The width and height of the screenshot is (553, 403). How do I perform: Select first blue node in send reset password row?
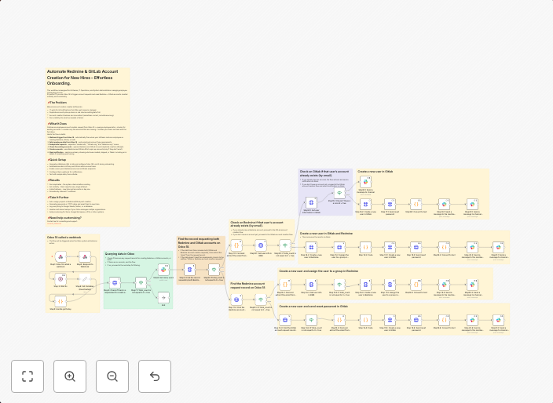(x=285, y=321)
